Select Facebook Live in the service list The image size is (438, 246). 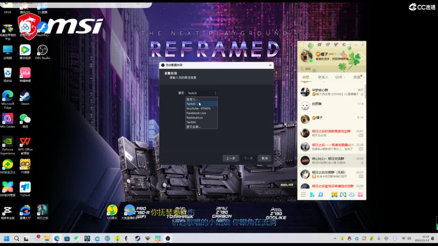(202, 113)
